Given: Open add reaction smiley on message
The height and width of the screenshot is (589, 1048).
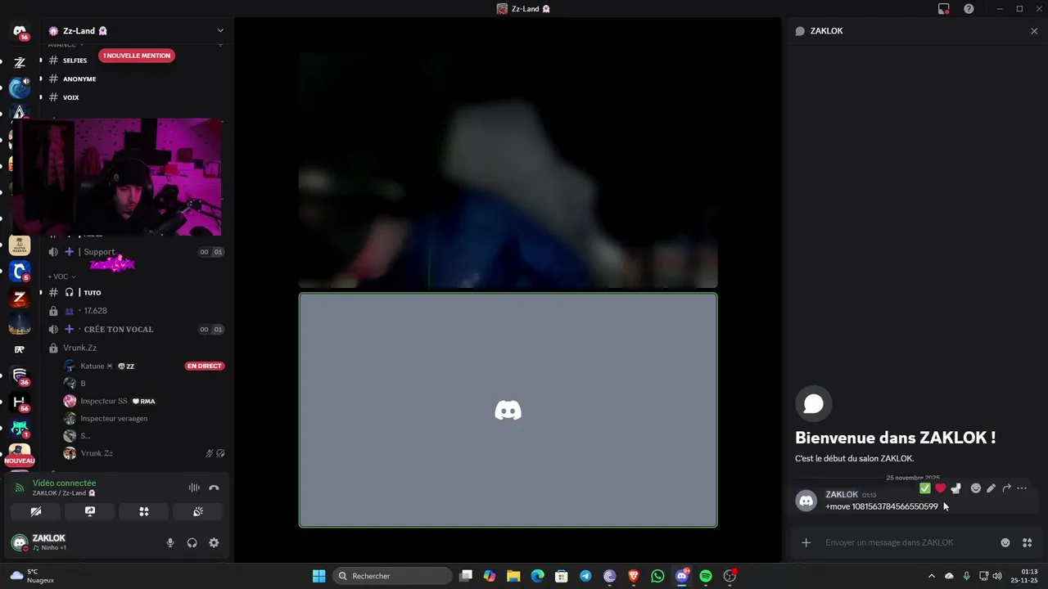Looking at the screenshot, I should [976, 488].
